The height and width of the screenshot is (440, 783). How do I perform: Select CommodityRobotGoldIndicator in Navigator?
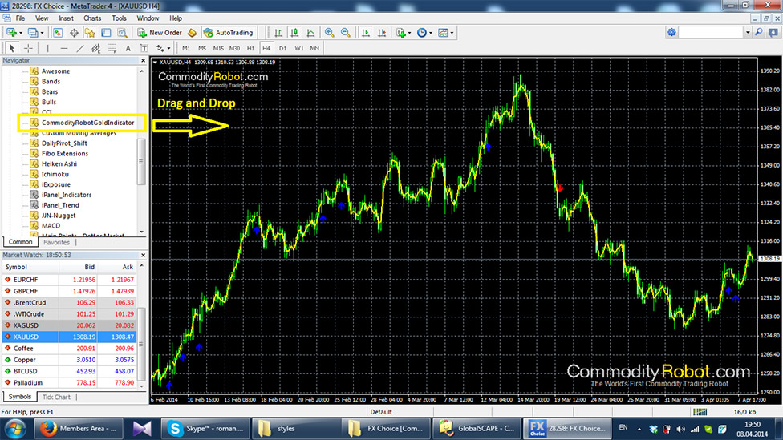pyautogui.click(x=88, y=123)
